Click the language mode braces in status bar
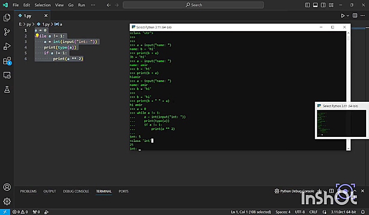This screenshot has height=215, width=369. (x=325, y=212)
